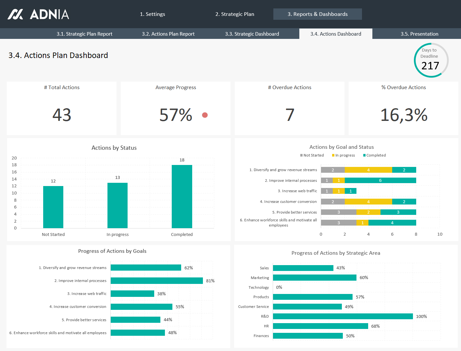Open the 3.5. Presentation sub-tab
461x351 pixels.
[419, 34]
